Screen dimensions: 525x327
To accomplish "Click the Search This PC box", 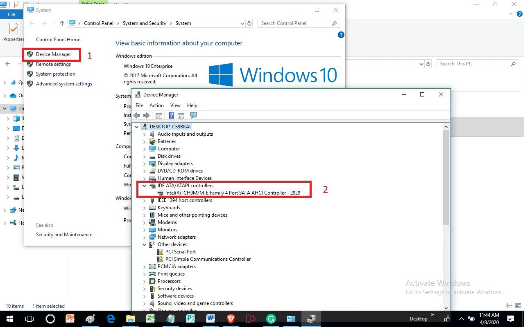I will [x=478, y=64].
